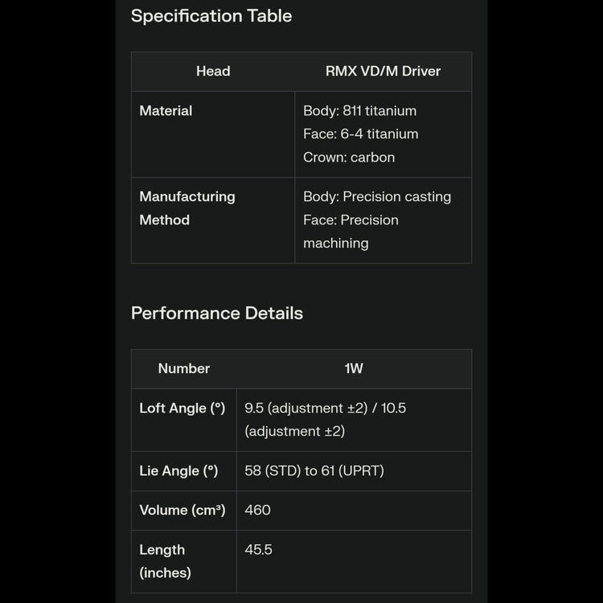Select the Number column header
Screen dimensions: 603x603
(x=184, y=369)
